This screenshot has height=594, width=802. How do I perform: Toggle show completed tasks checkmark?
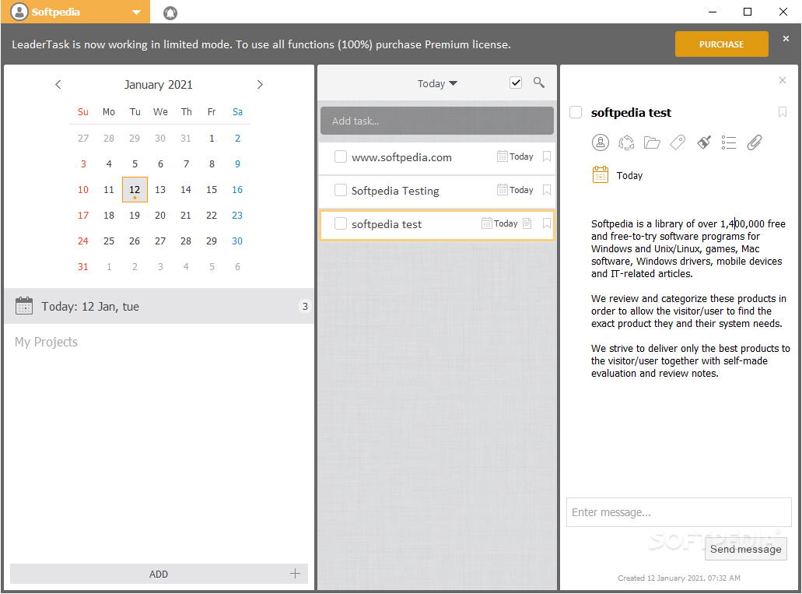coord(516,83)
